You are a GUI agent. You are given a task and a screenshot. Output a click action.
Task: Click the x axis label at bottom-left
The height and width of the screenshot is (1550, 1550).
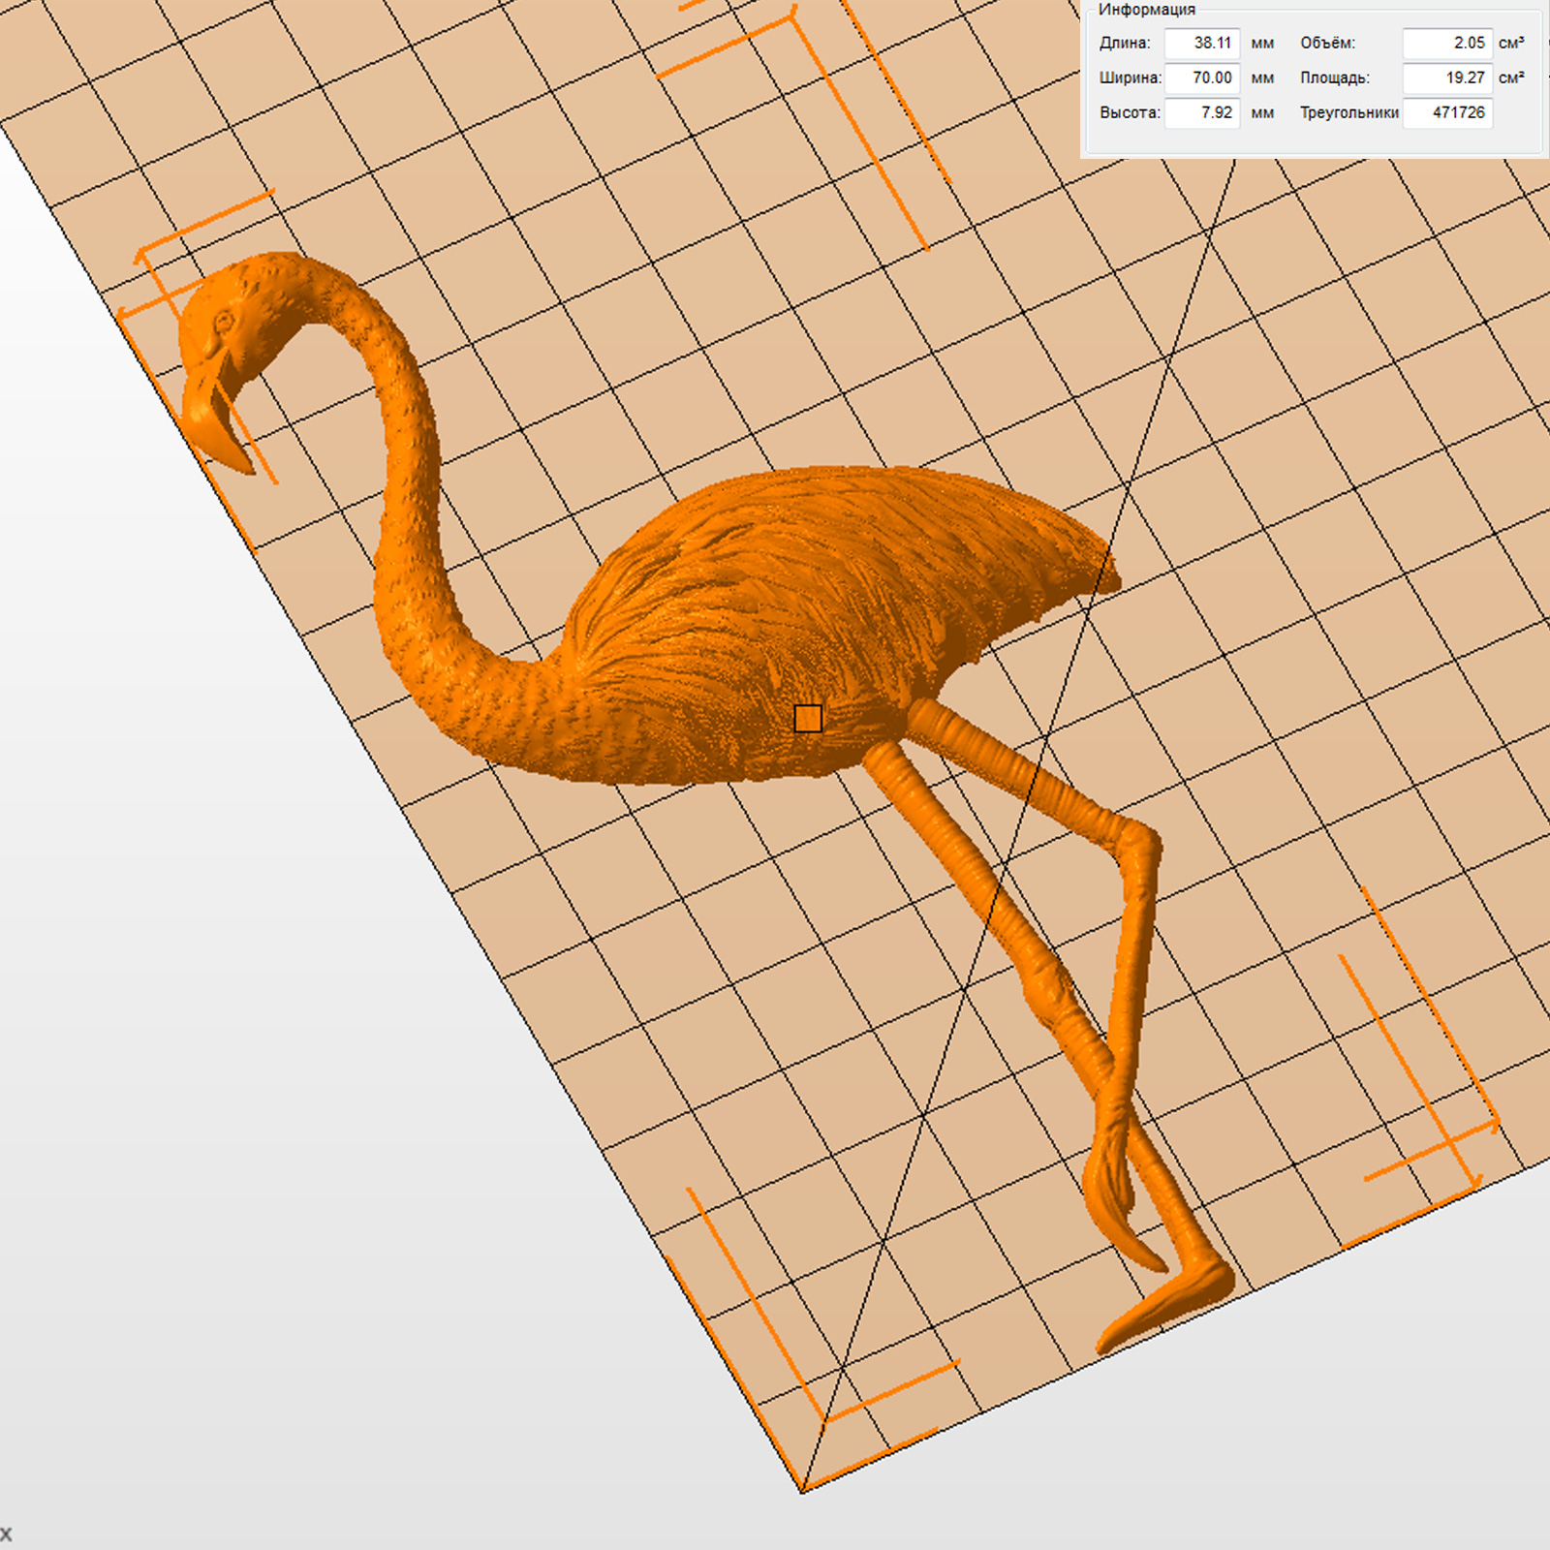coord(6,1534)
